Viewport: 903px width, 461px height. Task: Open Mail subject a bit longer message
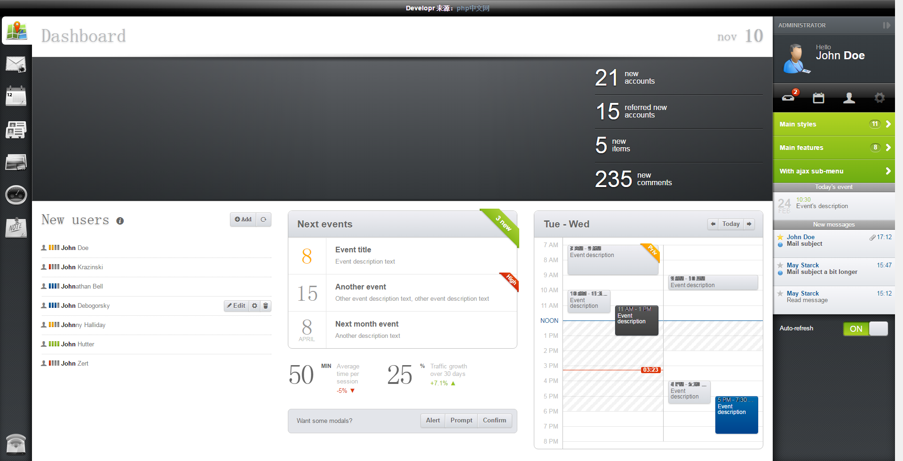click(x=834, y=272)
